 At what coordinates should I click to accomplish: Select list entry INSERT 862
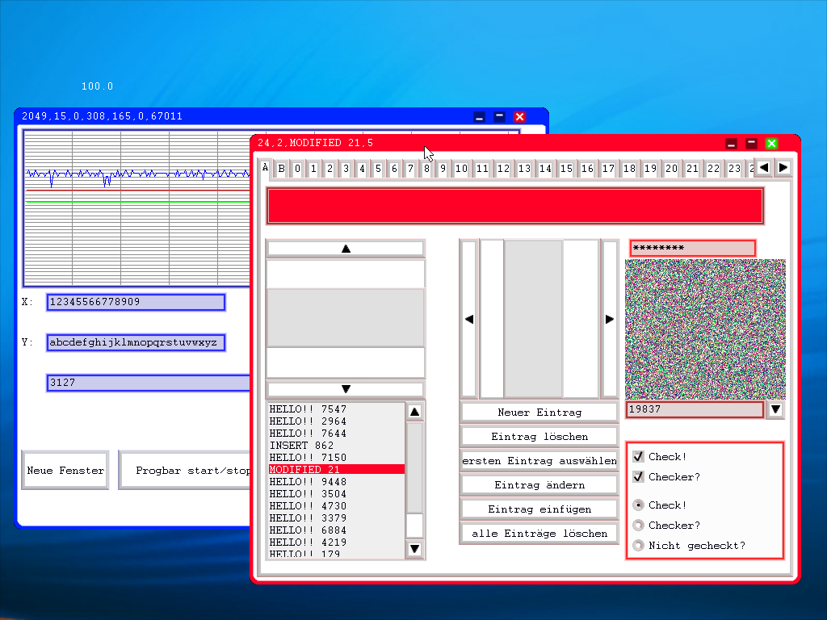coord(337,446)
